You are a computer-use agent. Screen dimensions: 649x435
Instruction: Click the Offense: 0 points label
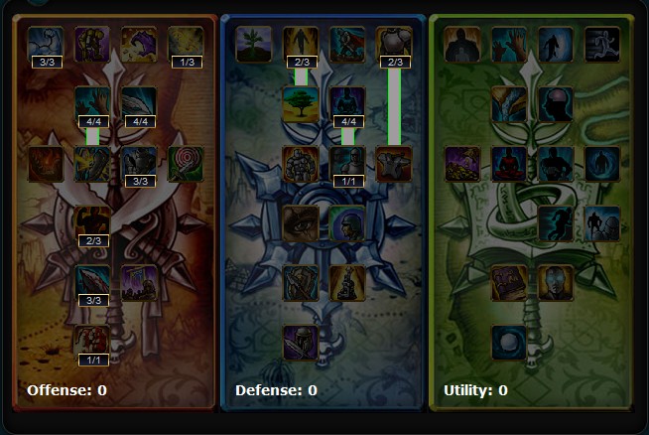click(67, 390)
